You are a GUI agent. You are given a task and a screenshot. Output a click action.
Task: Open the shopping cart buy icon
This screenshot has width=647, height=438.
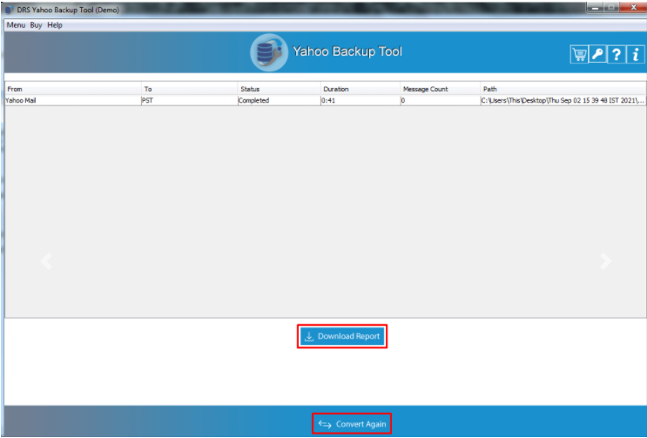point(579,54)
